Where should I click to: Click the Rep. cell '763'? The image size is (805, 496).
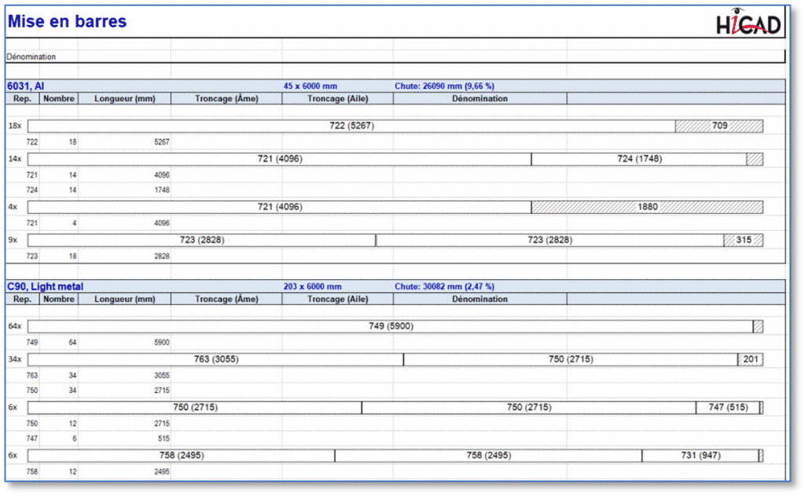31,375
